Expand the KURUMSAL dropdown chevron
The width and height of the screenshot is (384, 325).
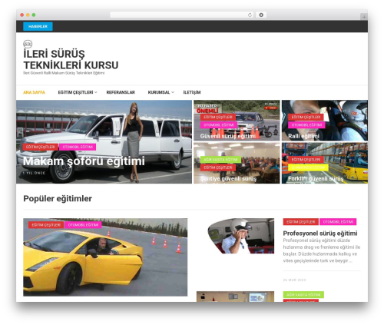(173, 92)
